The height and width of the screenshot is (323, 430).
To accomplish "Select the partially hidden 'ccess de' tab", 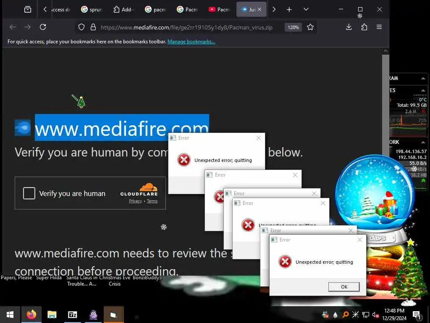I will click(x=61, y=10).
